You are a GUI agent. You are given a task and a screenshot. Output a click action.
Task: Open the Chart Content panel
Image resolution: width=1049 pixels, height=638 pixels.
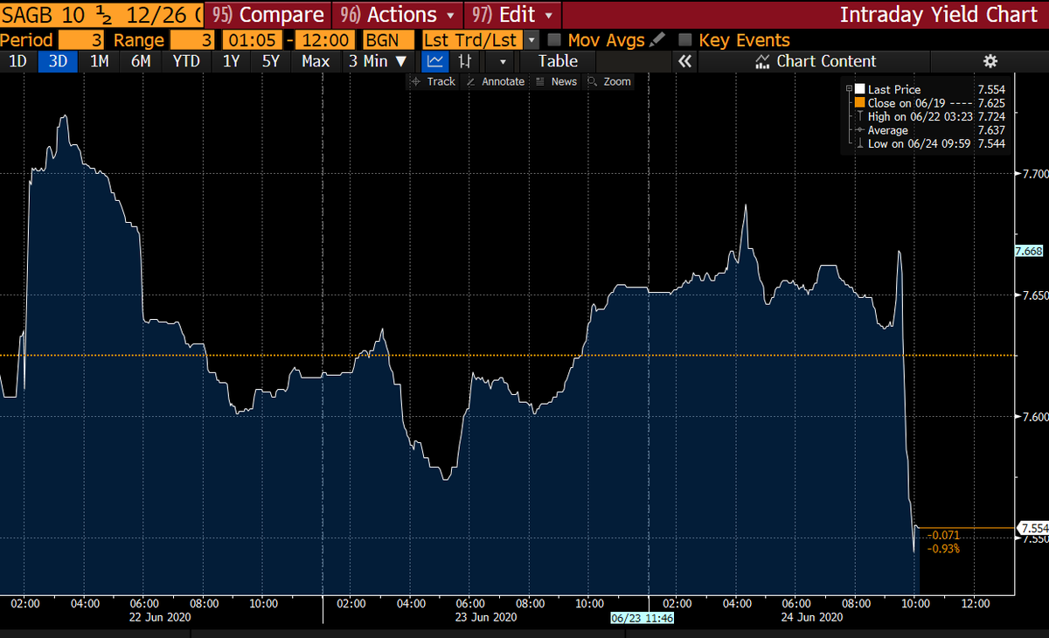click(815, 61)
